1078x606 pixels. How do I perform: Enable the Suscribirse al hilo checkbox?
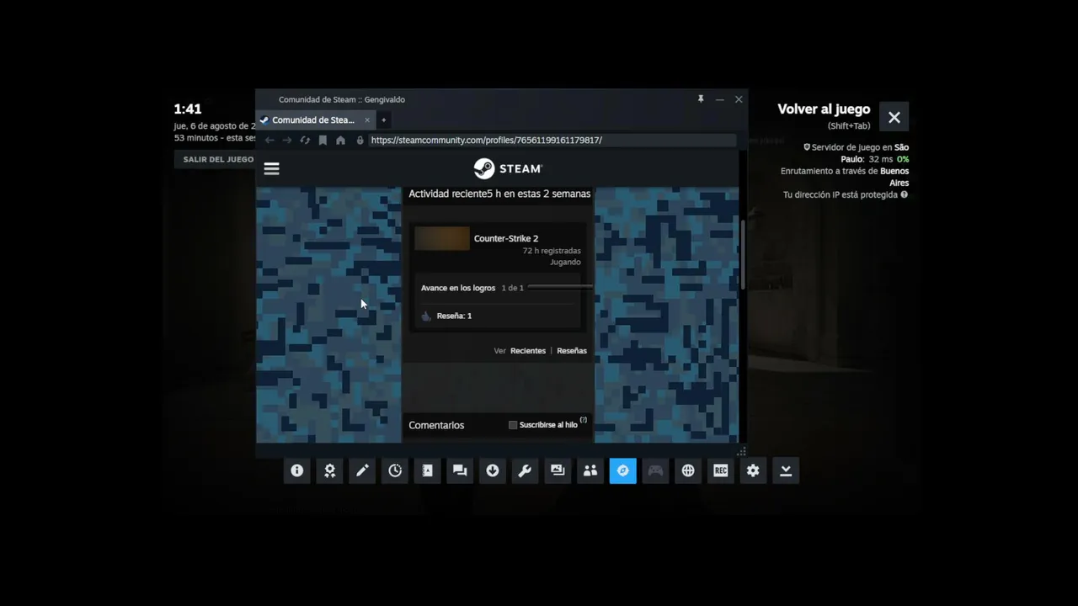513,425
